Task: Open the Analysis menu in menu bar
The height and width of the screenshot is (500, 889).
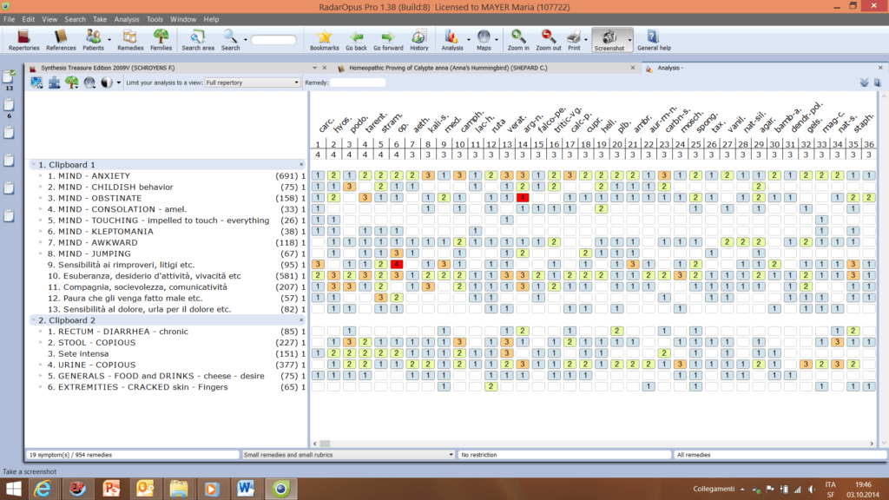Action: click(127, 18)
